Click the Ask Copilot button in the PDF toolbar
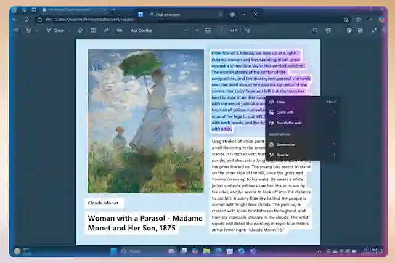 [141, 30]
